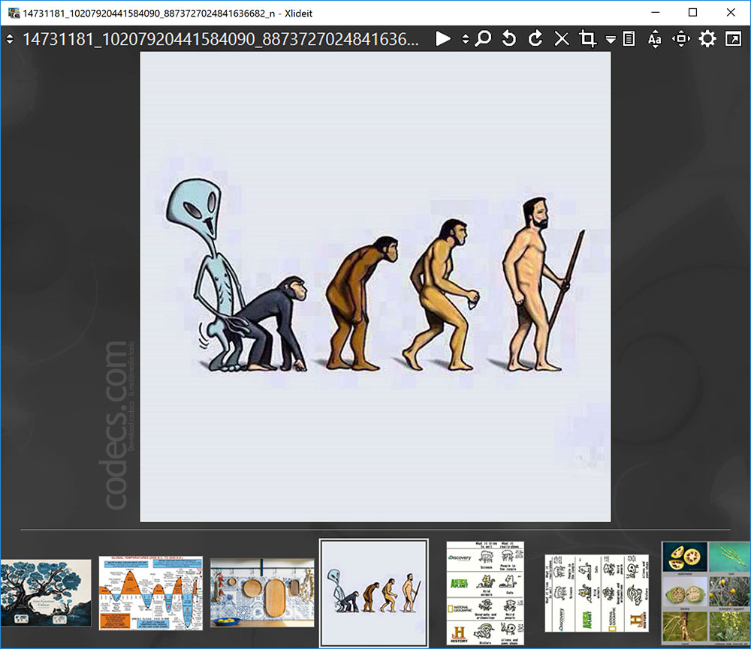Screen dimensions: 751x649
Task: Open the sideways-rotated TV channels comic thumbnail
Action: [x=597, y=593]
